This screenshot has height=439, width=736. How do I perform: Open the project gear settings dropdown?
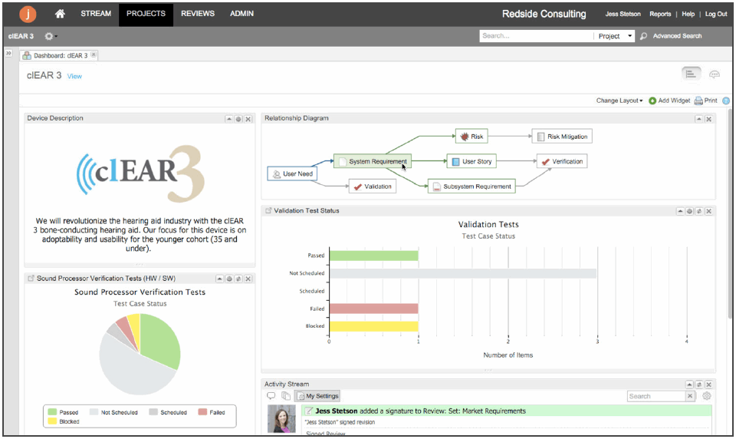[x=51, y=36]
